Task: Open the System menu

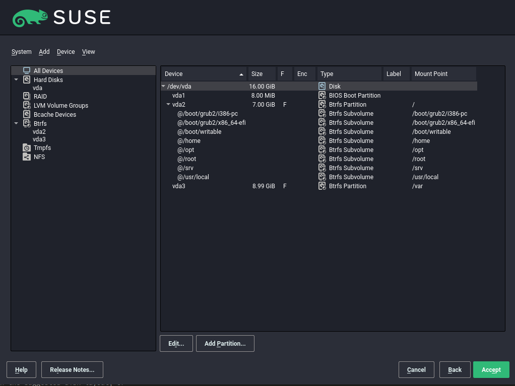Action: pos(22,52)
